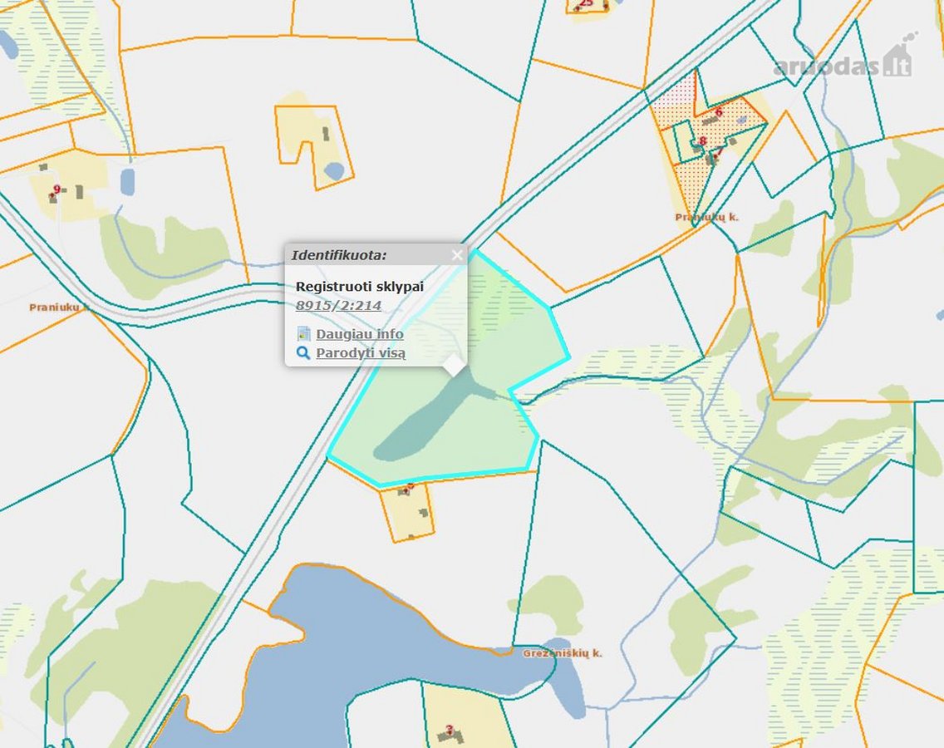Open parcel link 8915/2:214
This screenshot has height=748, width=944.
(338, 305)
